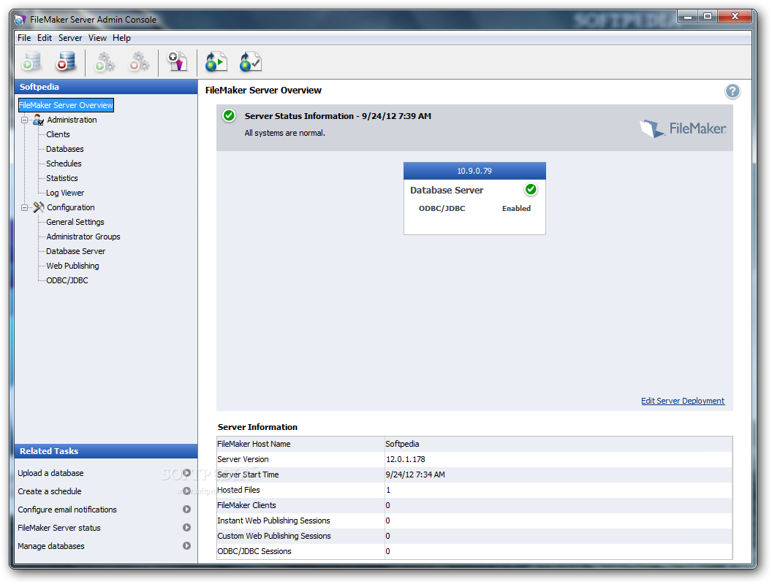Open ODBC/JDBC under Configuration
This screenshot has width=772, height=584.
67,280
